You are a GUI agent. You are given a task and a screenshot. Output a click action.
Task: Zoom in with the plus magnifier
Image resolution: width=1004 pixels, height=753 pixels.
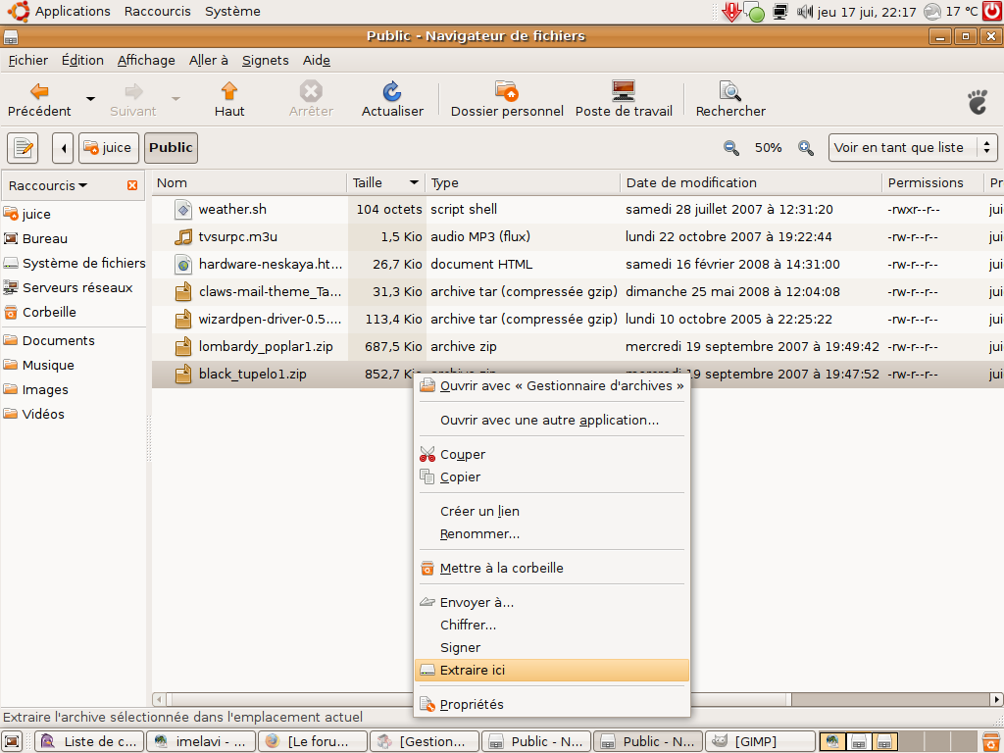pos(806,148)
